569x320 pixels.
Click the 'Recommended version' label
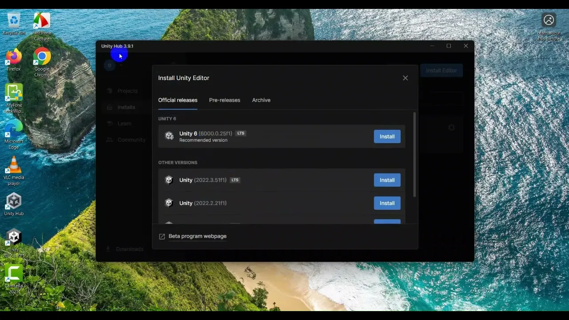(203, 140)
